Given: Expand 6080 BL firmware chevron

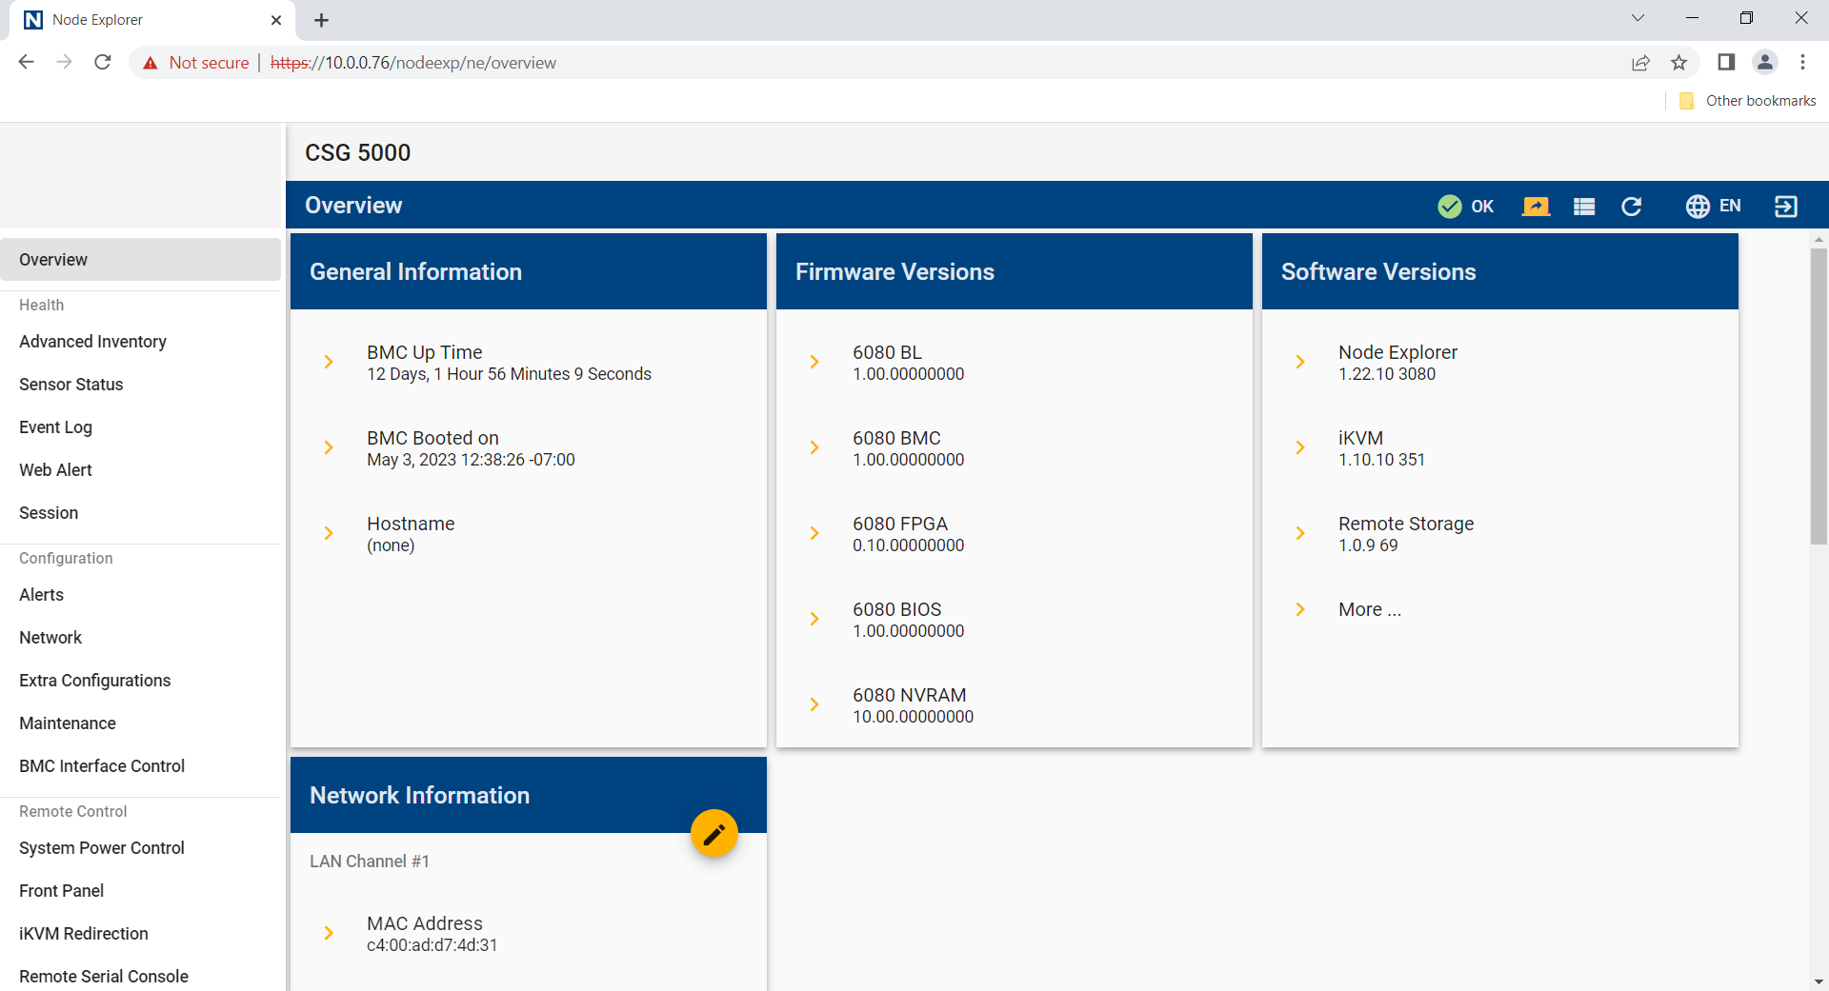Looking at the screenshot, I should click(814, 362).
